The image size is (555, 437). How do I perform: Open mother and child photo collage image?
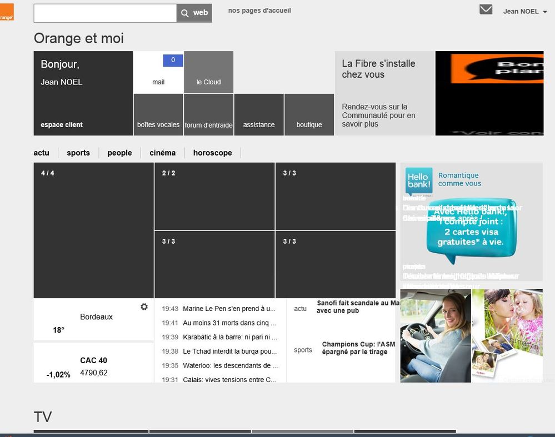(x=507, y=336)
